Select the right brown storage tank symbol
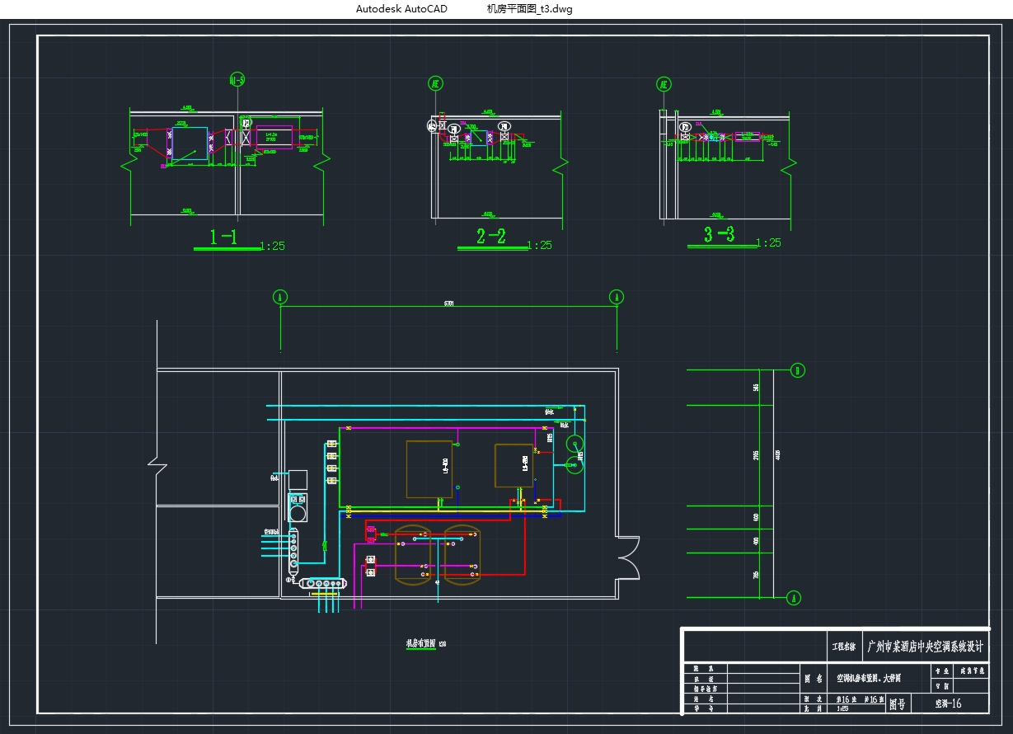 461,554
